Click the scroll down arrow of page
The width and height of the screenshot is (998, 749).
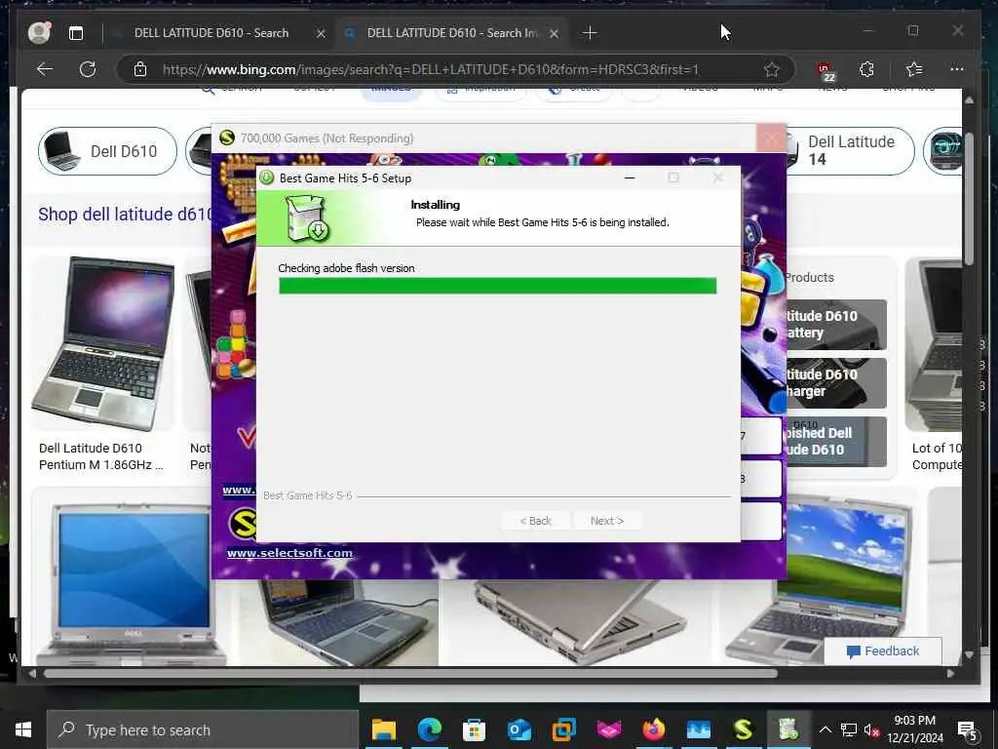969,654
